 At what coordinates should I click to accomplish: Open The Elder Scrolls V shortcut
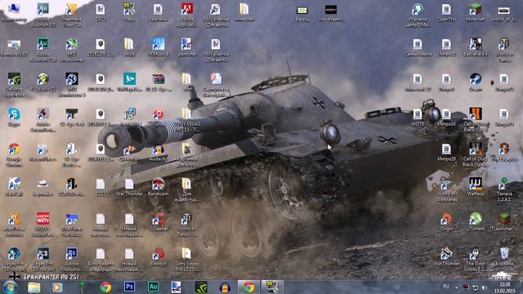(476, 260)
